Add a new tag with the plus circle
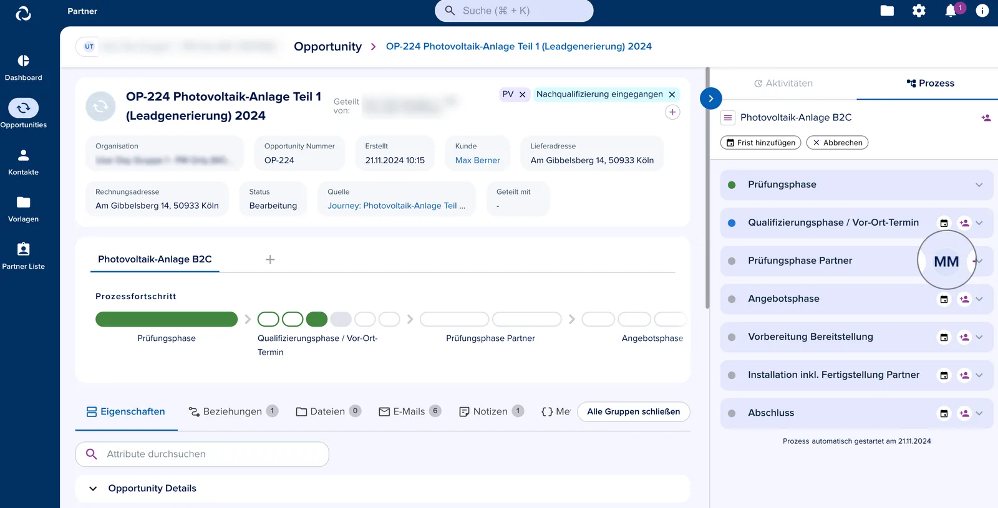This screenshot has height=508, width=998. 672,112
